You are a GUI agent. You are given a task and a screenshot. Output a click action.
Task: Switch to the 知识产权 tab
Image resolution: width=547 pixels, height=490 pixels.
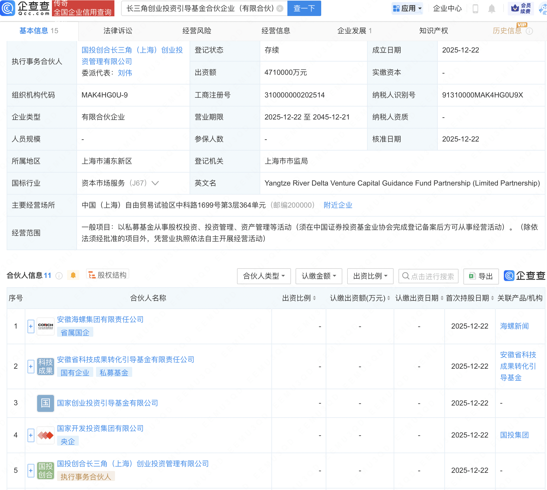pos(433,30)
